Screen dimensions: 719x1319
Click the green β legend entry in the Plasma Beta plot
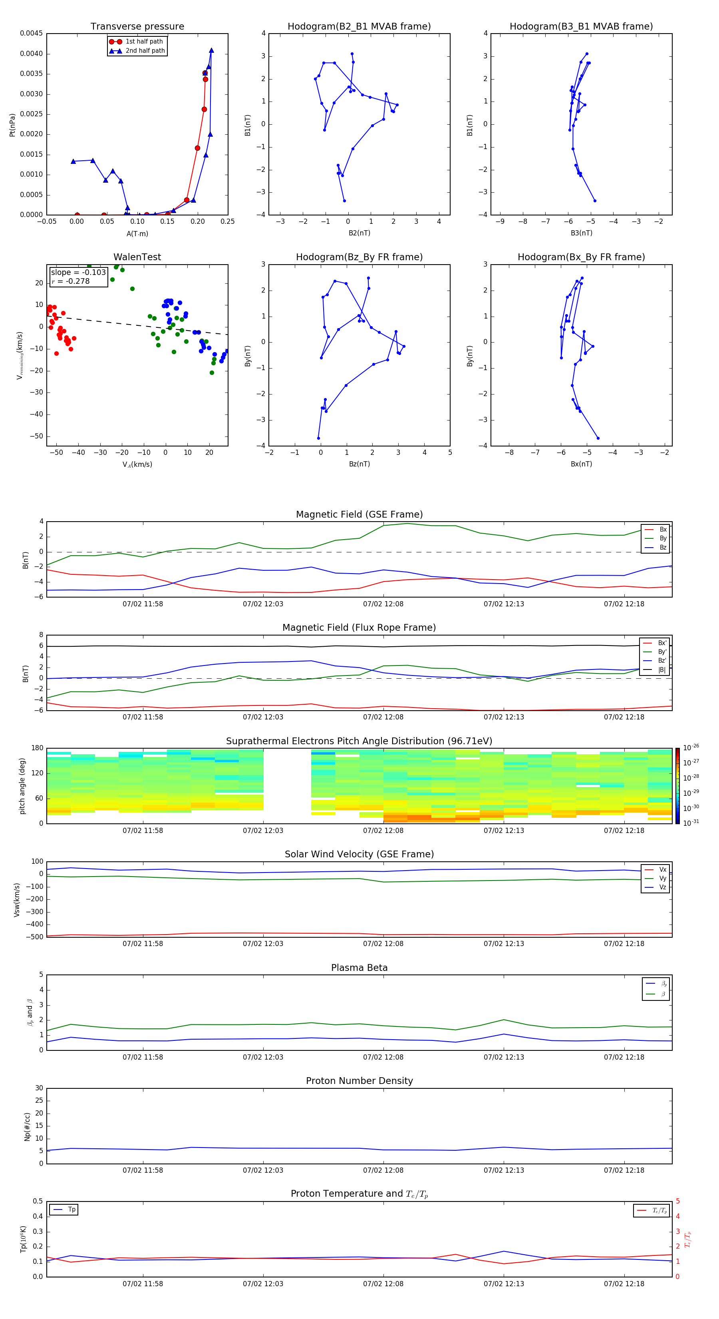coord(656,994)
